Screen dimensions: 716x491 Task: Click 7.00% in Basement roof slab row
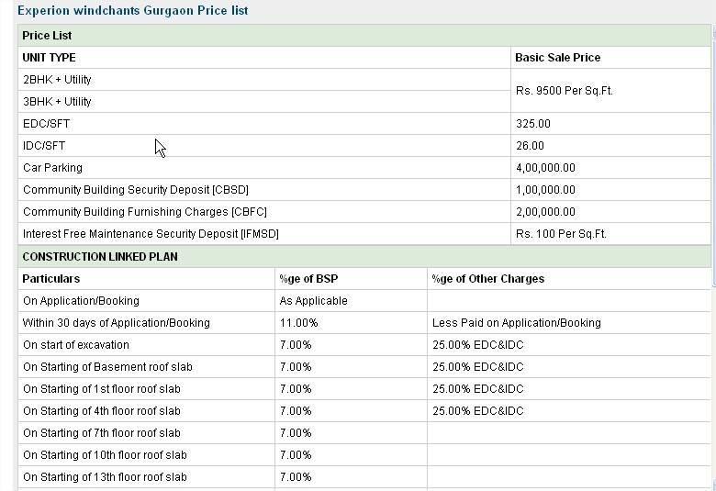pyautogui.click(x=296, y=367)
